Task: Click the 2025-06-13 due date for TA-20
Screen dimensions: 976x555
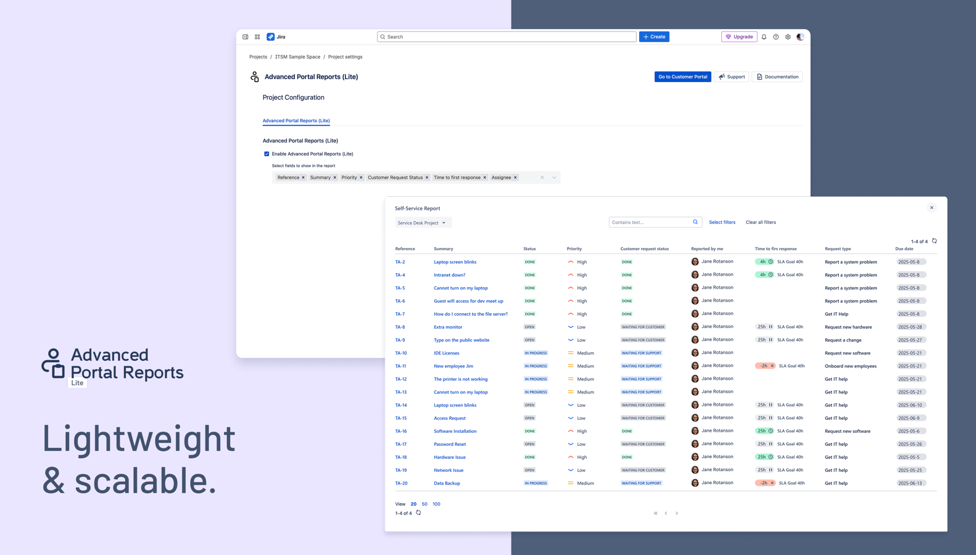Action: point(911,483)
